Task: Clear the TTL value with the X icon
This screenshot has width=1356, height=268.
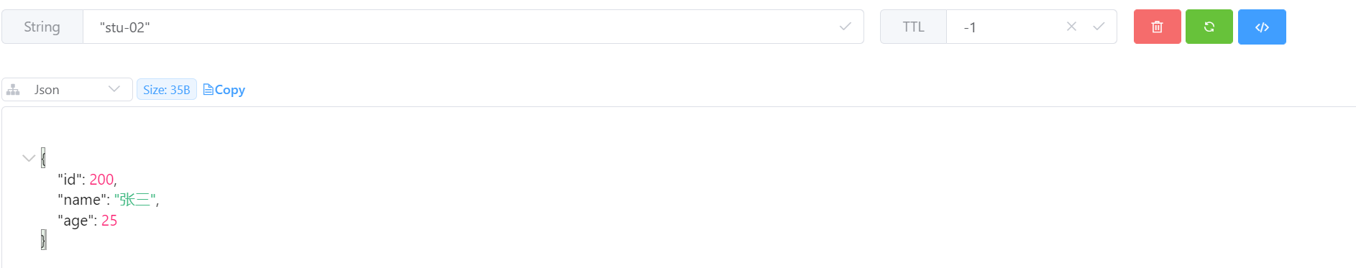Action: (x=1071, y=27)
